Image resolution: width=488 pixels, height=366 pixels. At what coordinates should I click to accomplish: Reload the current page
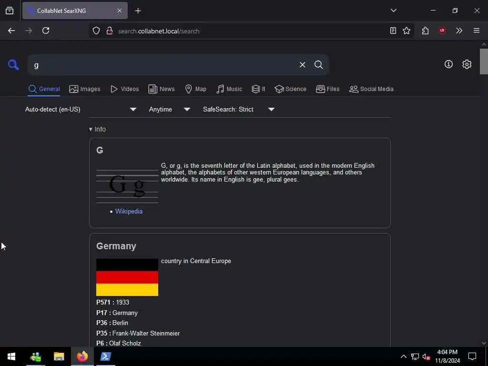pos(46,30)
